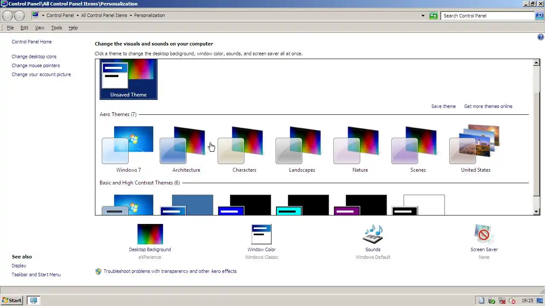Select the Landscapes theme
545x306 pixels.
302,149
